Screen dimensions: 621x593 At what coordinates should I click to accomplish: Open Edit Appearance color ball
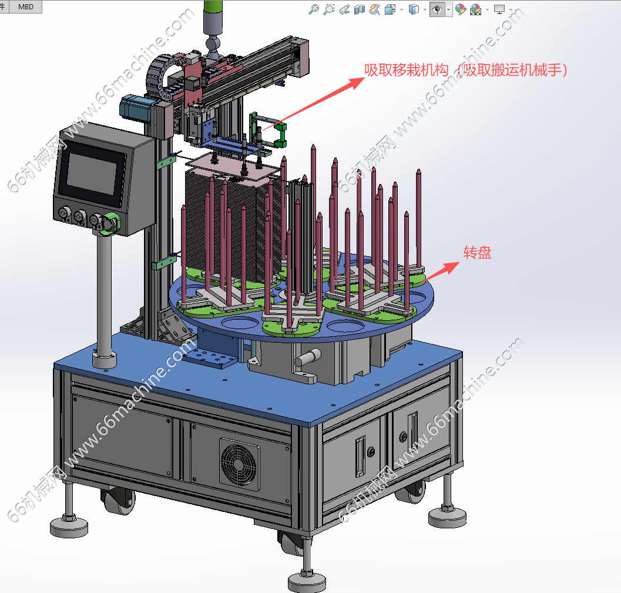(x=461, y=9)
